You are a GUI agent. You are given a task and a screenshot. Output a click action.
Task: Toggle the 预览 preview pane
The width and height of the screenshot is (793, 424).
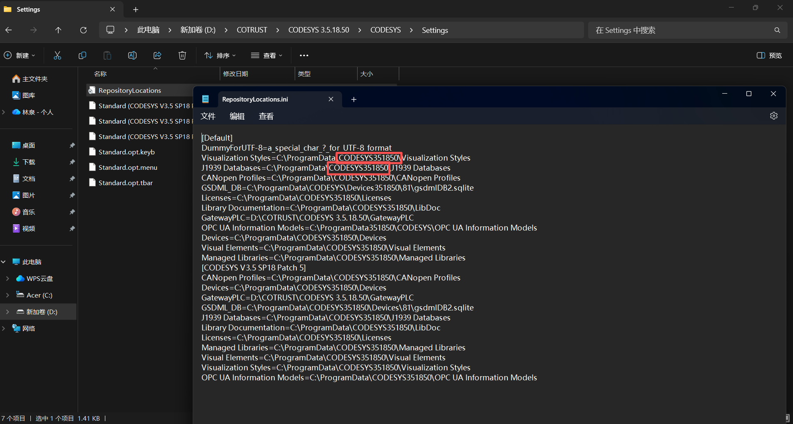pyautogui.click(x=769, y=55)
